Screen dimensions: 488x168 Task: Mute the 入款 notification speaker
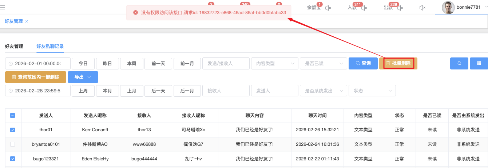coord(364,8)
